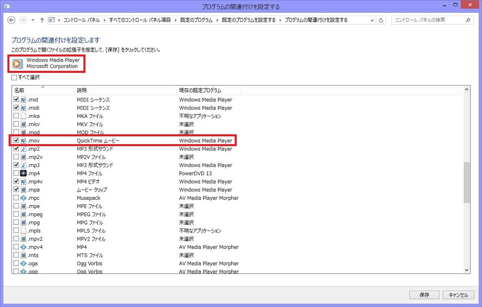Sort list by 説明 column header
The width and height of the screenshot is (482, 307).
click(x=125, y=90)
